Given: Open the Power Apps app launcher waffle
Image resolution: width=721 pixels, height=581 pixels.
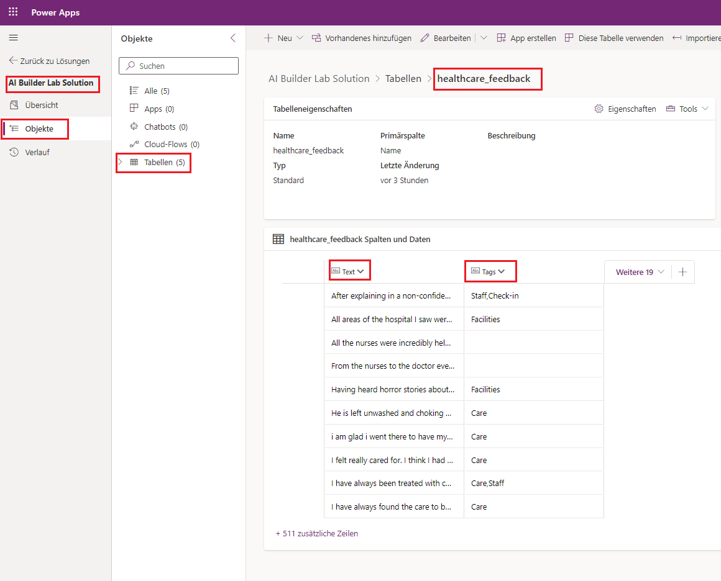Looking at the screenshot, I should pyautogui.click(x=13, y=12).
